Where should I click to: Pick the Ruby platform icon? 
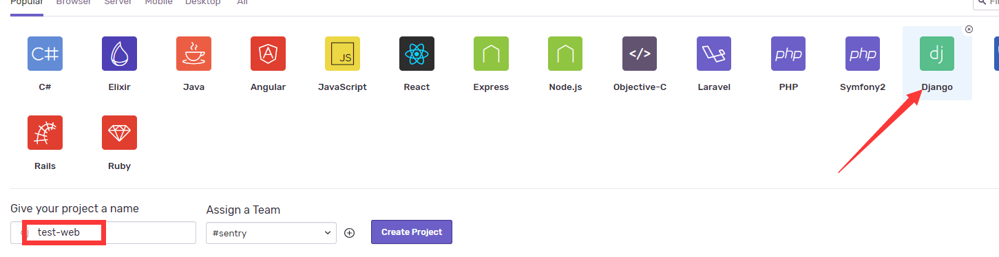pos(119,133)
